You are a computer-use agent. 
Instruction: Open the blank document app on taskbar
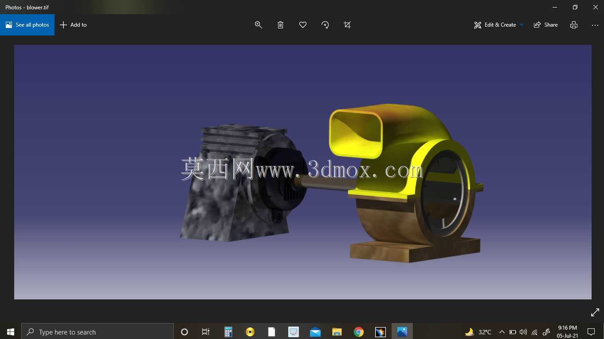272,331
